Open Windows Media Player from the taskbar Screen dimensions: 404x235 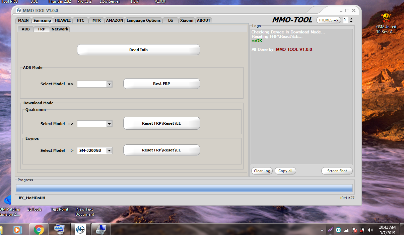pyautogui.click(x=17, y=230)
